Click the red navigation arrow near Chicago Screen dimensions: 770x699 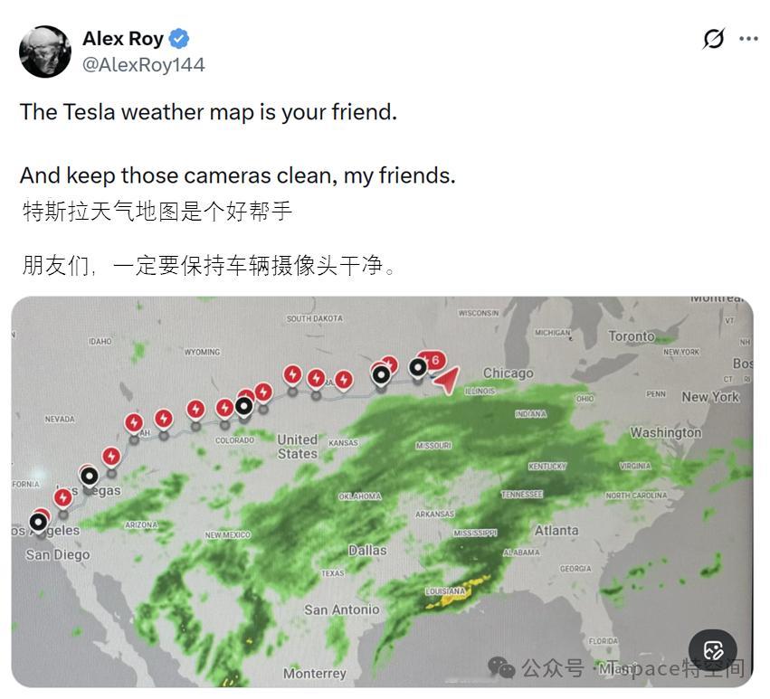446,380
